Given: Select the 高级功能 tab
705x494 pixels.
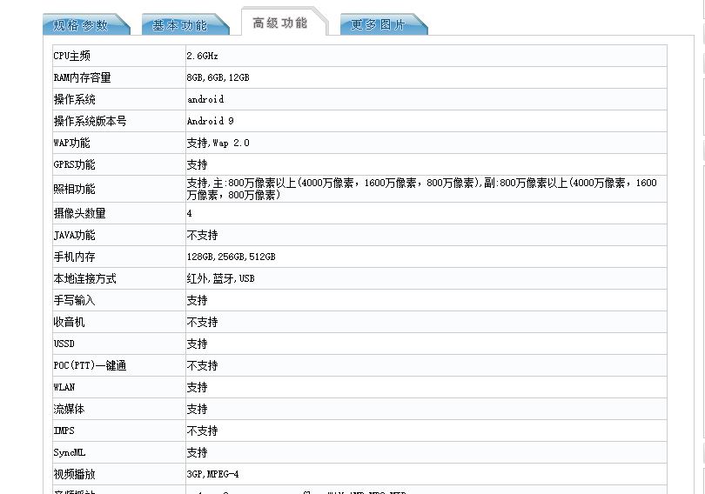Looking at the screenshot, I should pos(279,23).
